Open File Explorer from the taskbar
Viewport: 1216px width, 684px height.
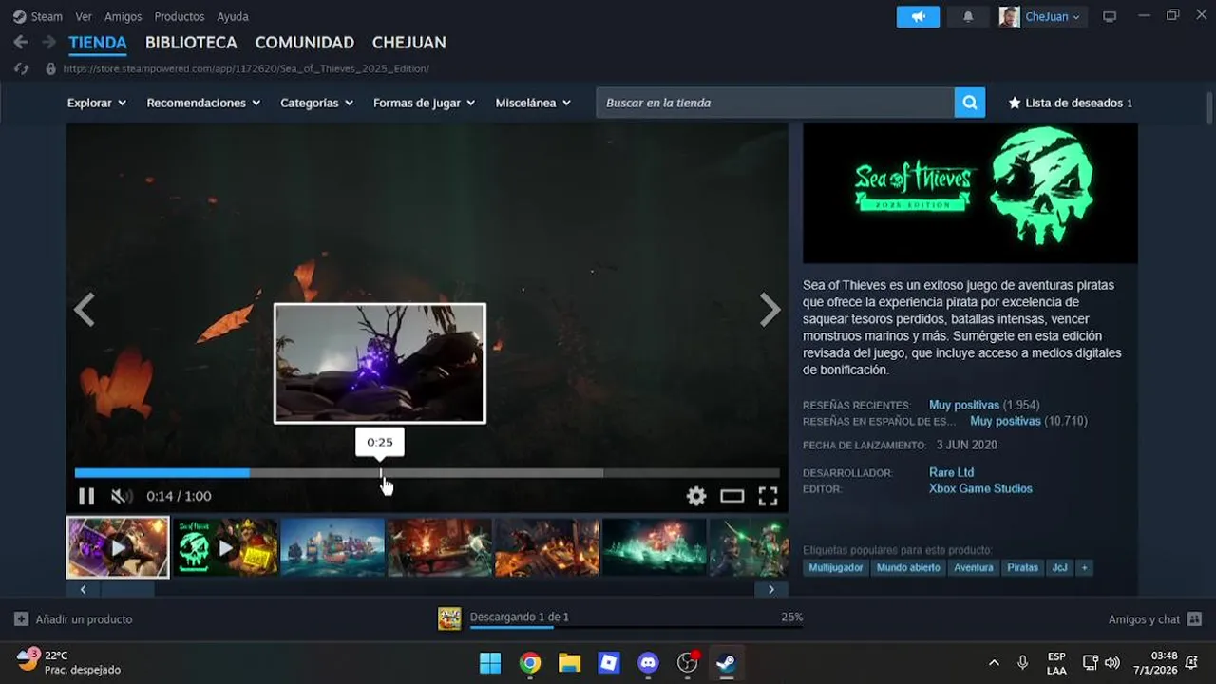tap(569, 663)
